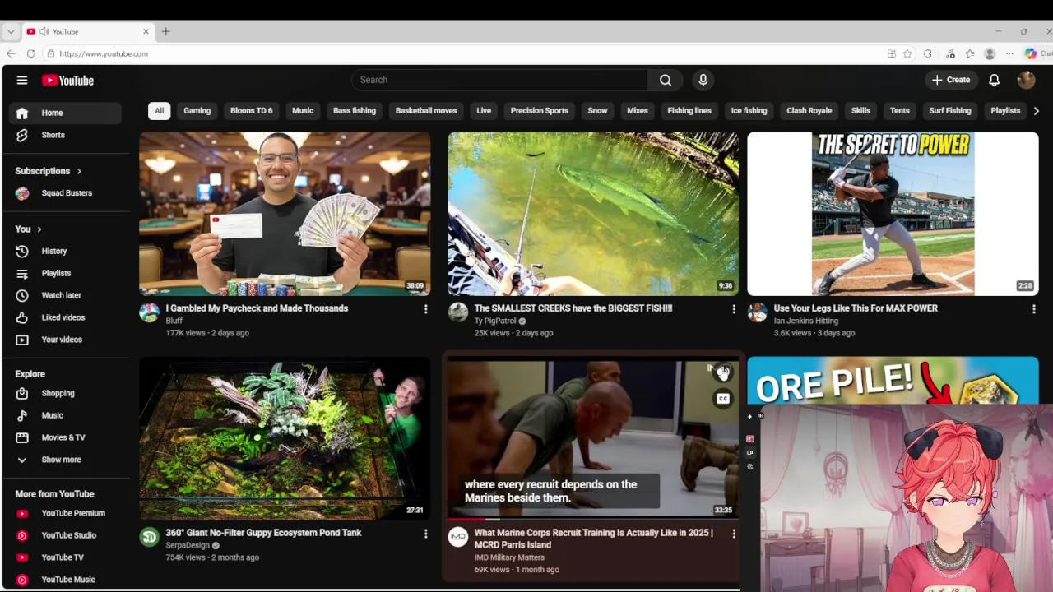Viewport: 1053px width, 592px height.
Task: Open options for I Gambled My Paycheck video
Action: click(425, 309)
